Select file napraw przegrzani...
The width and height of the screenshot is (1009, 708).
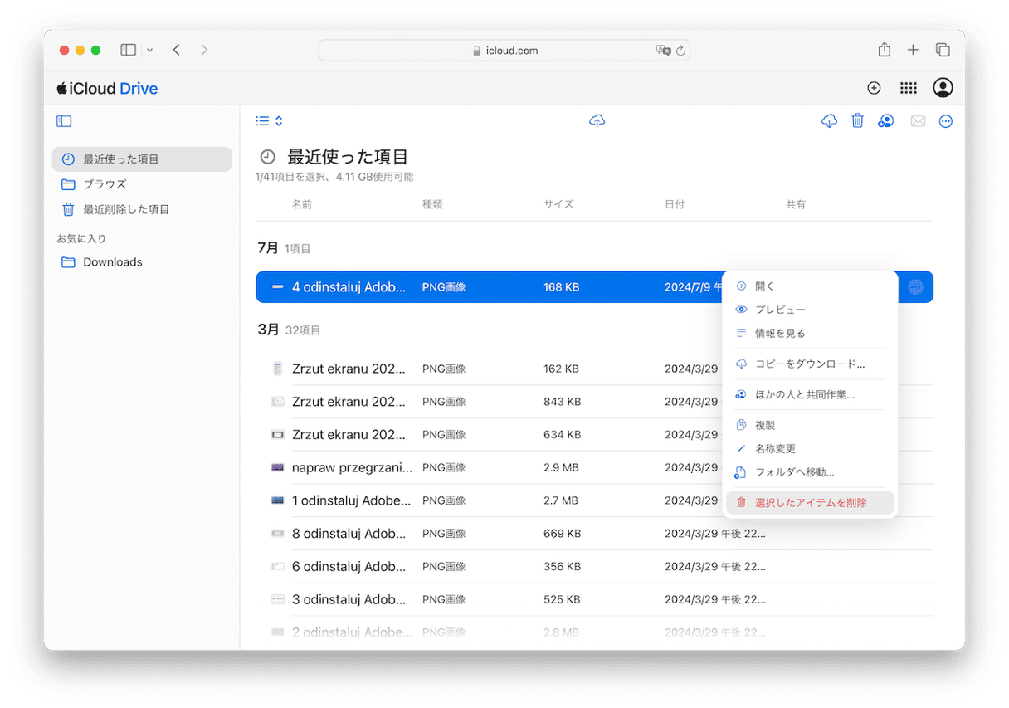point(352,468)
